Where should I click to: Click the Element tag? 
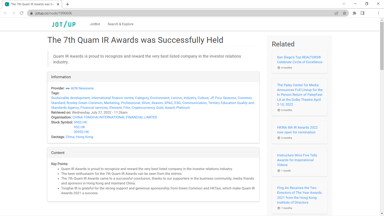(x=115, y=108)
